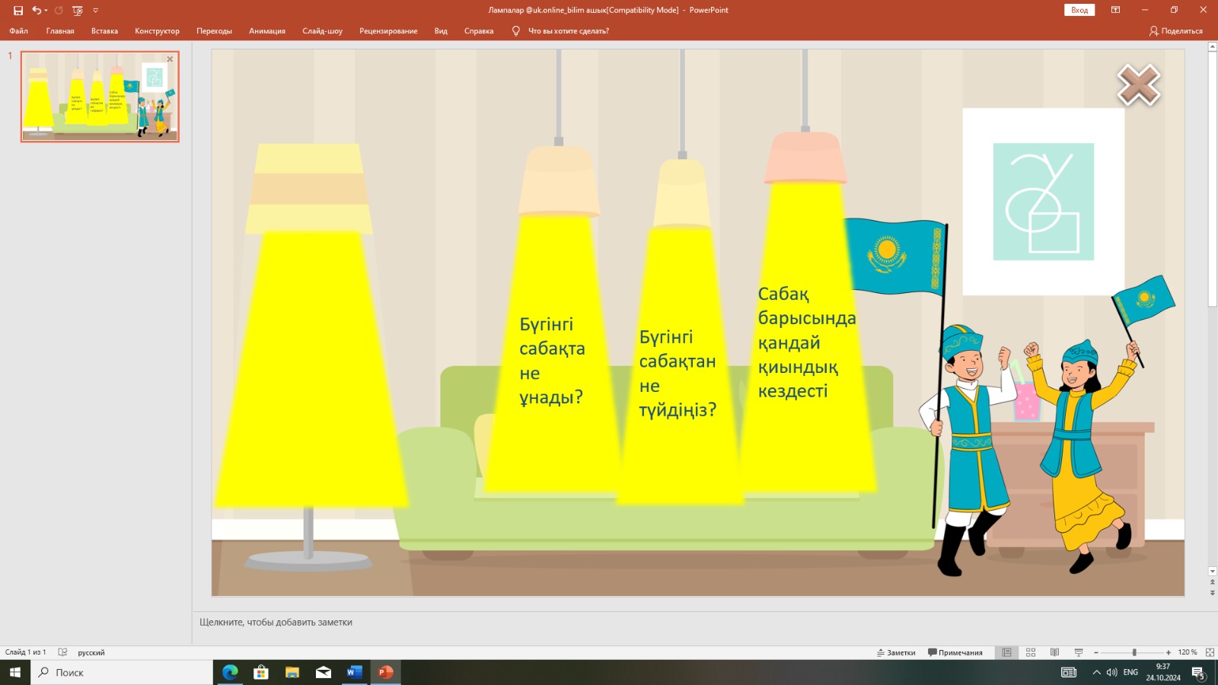Toggle the Заметки notes pane
This screenshot has height=685, width=1218.
[x=896, y=652]
